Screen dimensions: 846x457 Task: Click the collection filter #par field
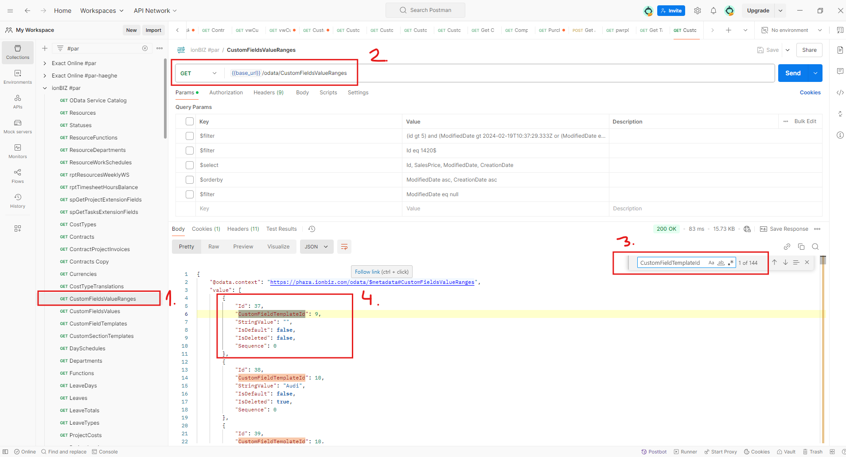pos(103,48)
